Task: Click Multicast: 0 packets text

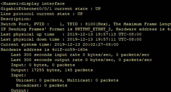Action: point(93,80)
